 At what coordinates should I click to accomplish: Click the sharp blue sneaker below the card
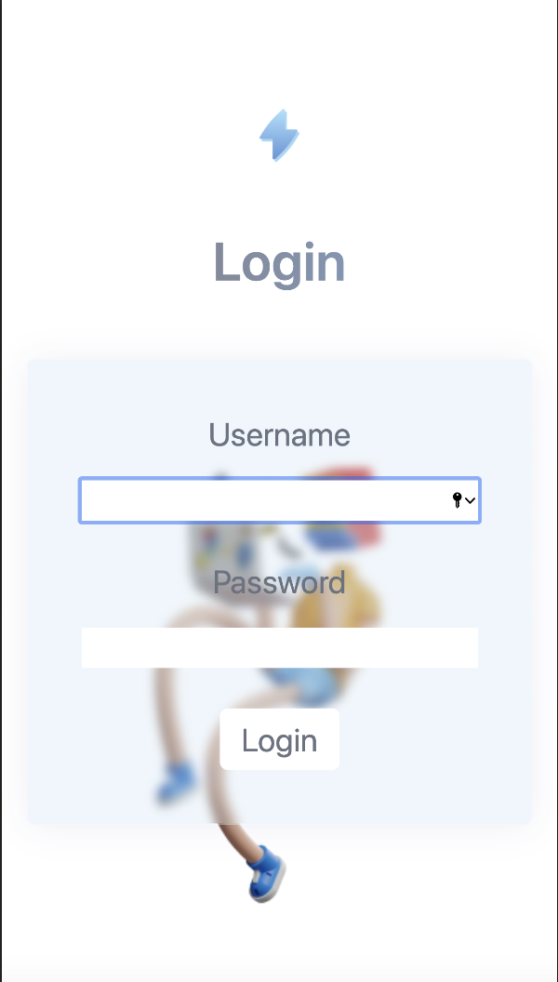(x=268, y=873)
